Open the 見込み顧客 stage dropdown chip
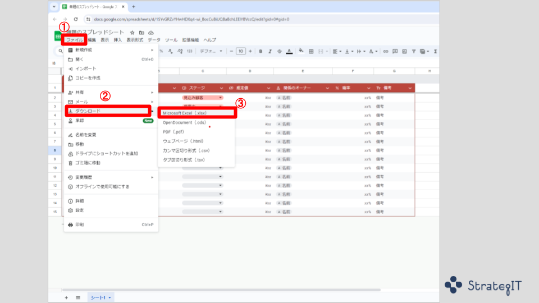This screenshot has height=303, width=539. click(x=202, y=98)
